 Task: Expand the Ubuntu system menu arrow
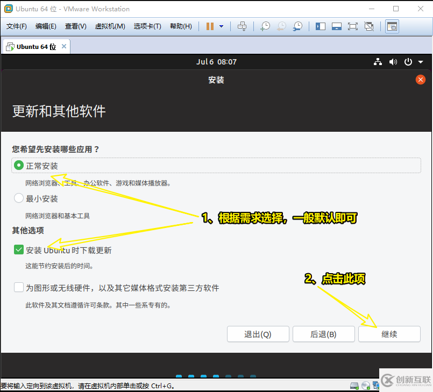(421, 62)
